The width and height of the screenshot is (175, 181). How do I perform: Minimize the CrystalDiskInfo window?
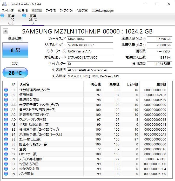coord(145,4)
